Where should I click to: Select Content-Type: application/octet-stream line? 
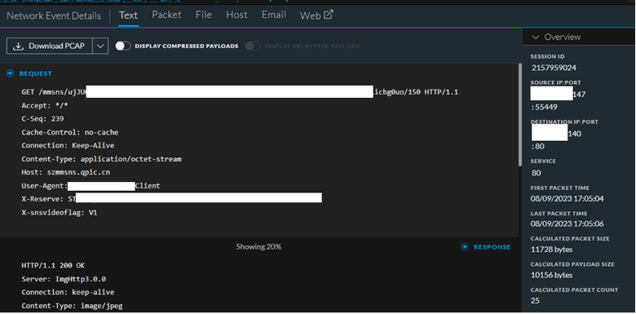point(101,159)
